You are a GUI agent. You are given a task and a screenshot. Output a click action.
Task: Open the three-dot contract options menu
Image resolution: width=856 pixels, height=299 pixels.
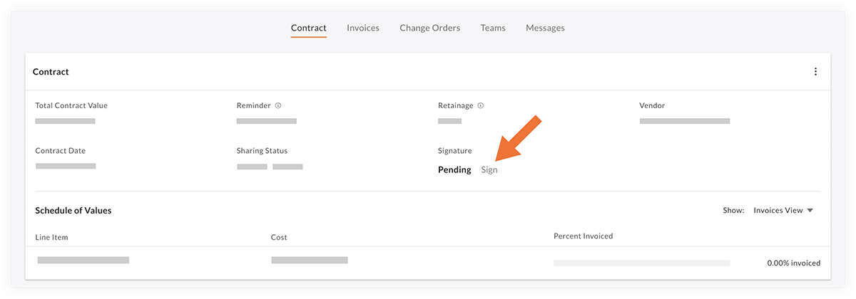pyautogui.click(x=815, y=72)
